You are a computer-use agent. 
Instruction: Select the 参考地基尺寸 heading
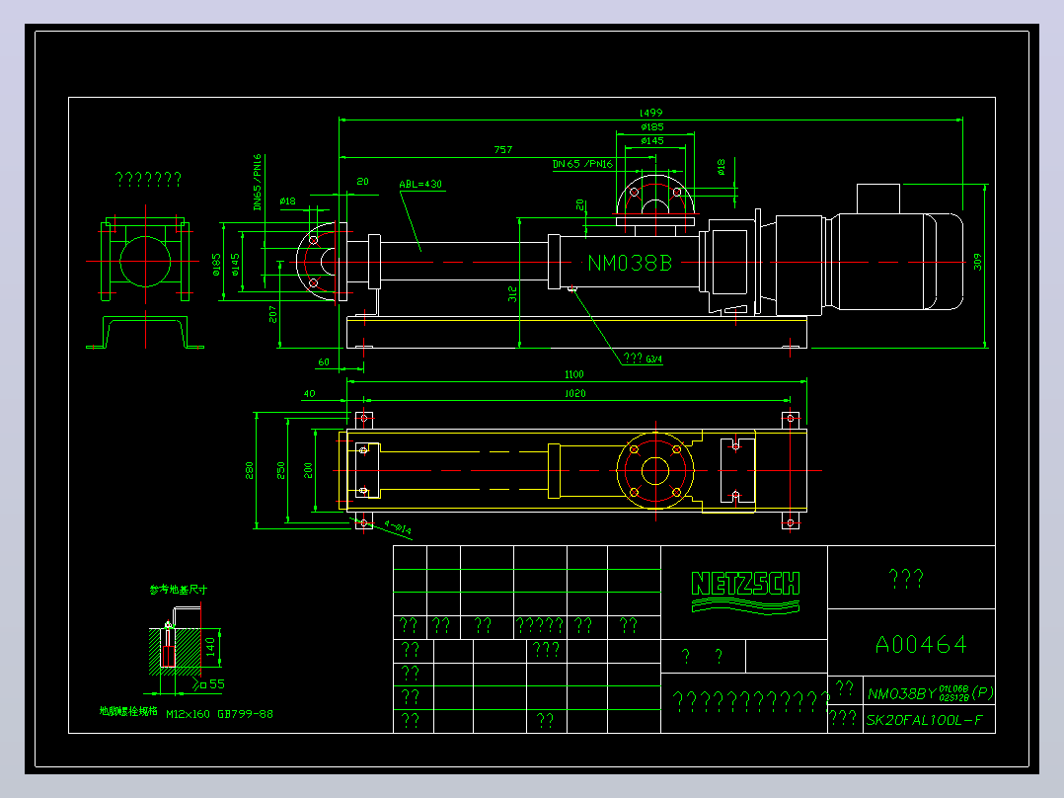tap(179, 590)
